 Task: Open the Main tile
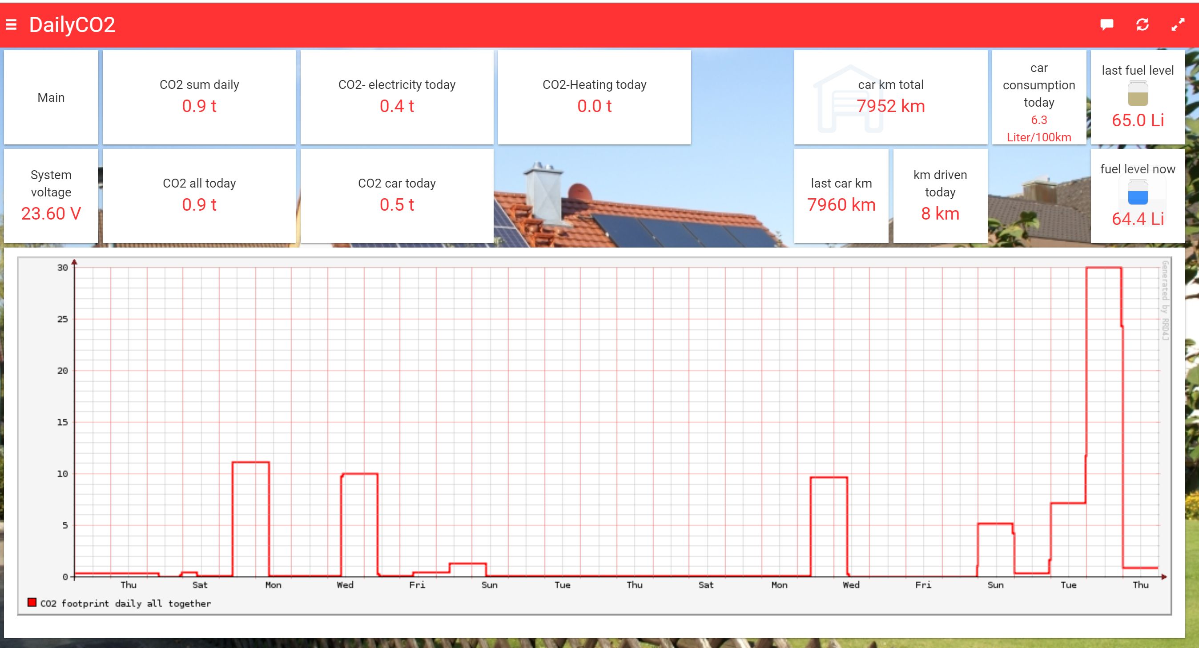click(x=51, y=98)
